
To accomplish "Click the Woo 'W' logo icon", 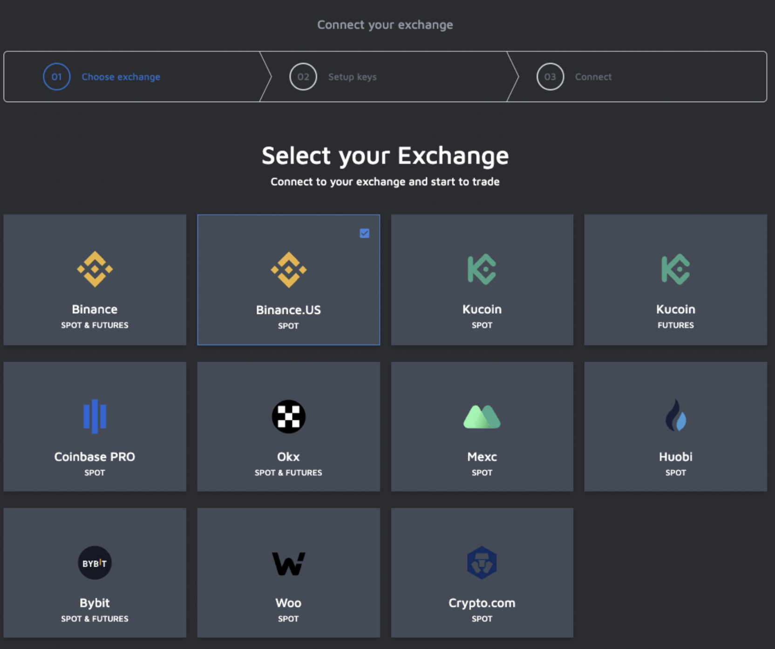I will coord(288,562).
